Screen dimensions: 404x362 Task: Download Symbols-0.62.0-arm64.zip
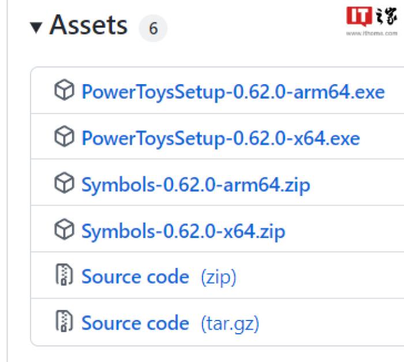point(196,185)
